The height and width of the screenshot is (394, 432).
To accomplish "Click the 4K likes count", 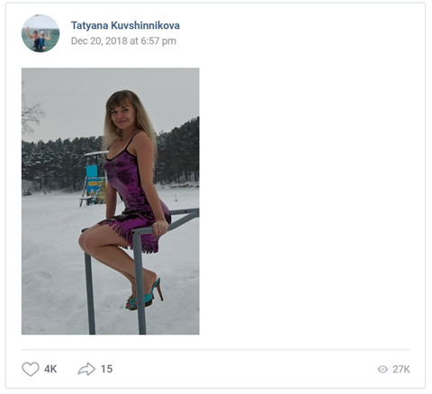I will click(50, 369).
